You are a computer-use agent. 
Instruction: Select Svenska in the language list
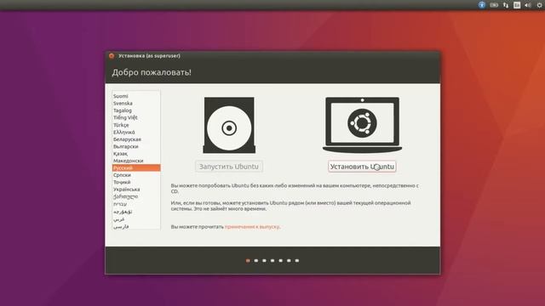pos(136,104)
